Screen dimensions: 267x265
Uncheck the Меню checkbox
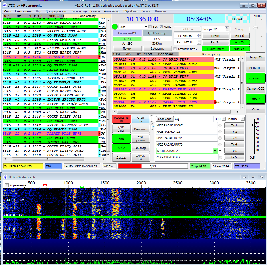point(161,27)
